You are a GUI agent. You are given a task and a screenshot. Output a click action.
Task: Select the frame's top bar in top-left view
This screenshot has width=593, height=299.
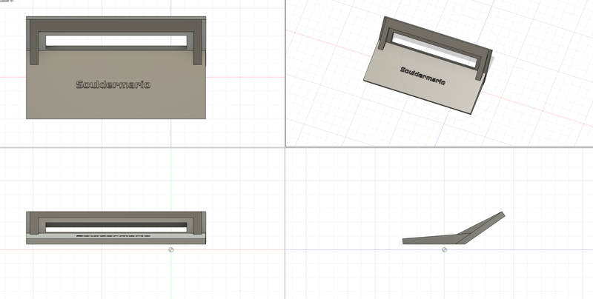(x=116, y=24)
